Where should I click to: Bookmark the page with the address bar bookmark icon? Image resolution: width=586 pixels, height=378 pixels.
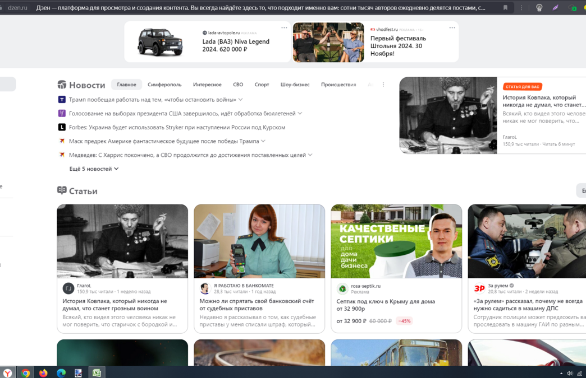[505, 7]
